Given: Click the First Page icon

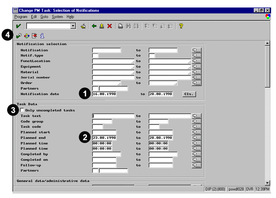Looking at the screenshot, I should [x=147, y=26].
